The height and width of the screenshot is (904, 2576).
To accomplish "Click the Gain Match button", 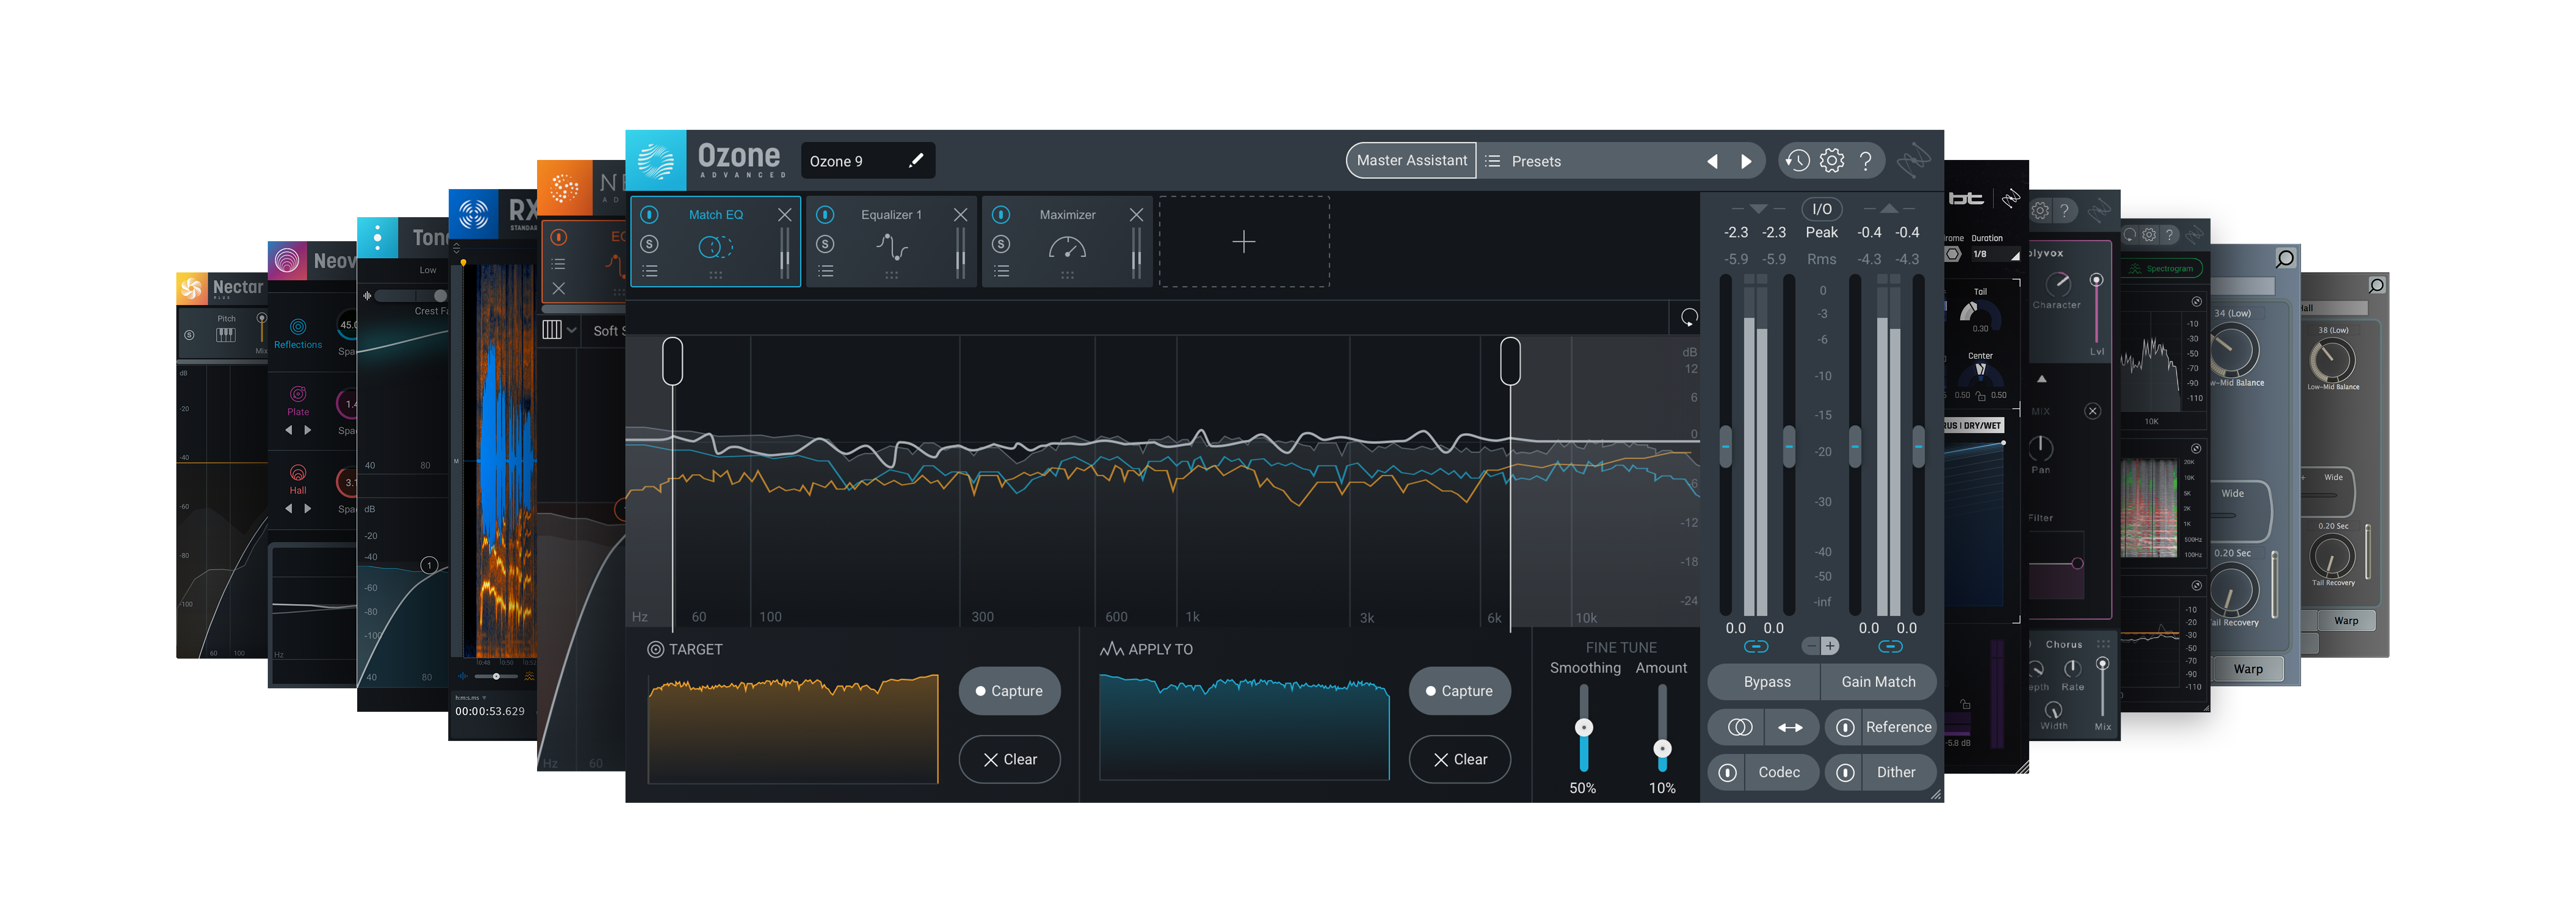I will coord(1879,683).
